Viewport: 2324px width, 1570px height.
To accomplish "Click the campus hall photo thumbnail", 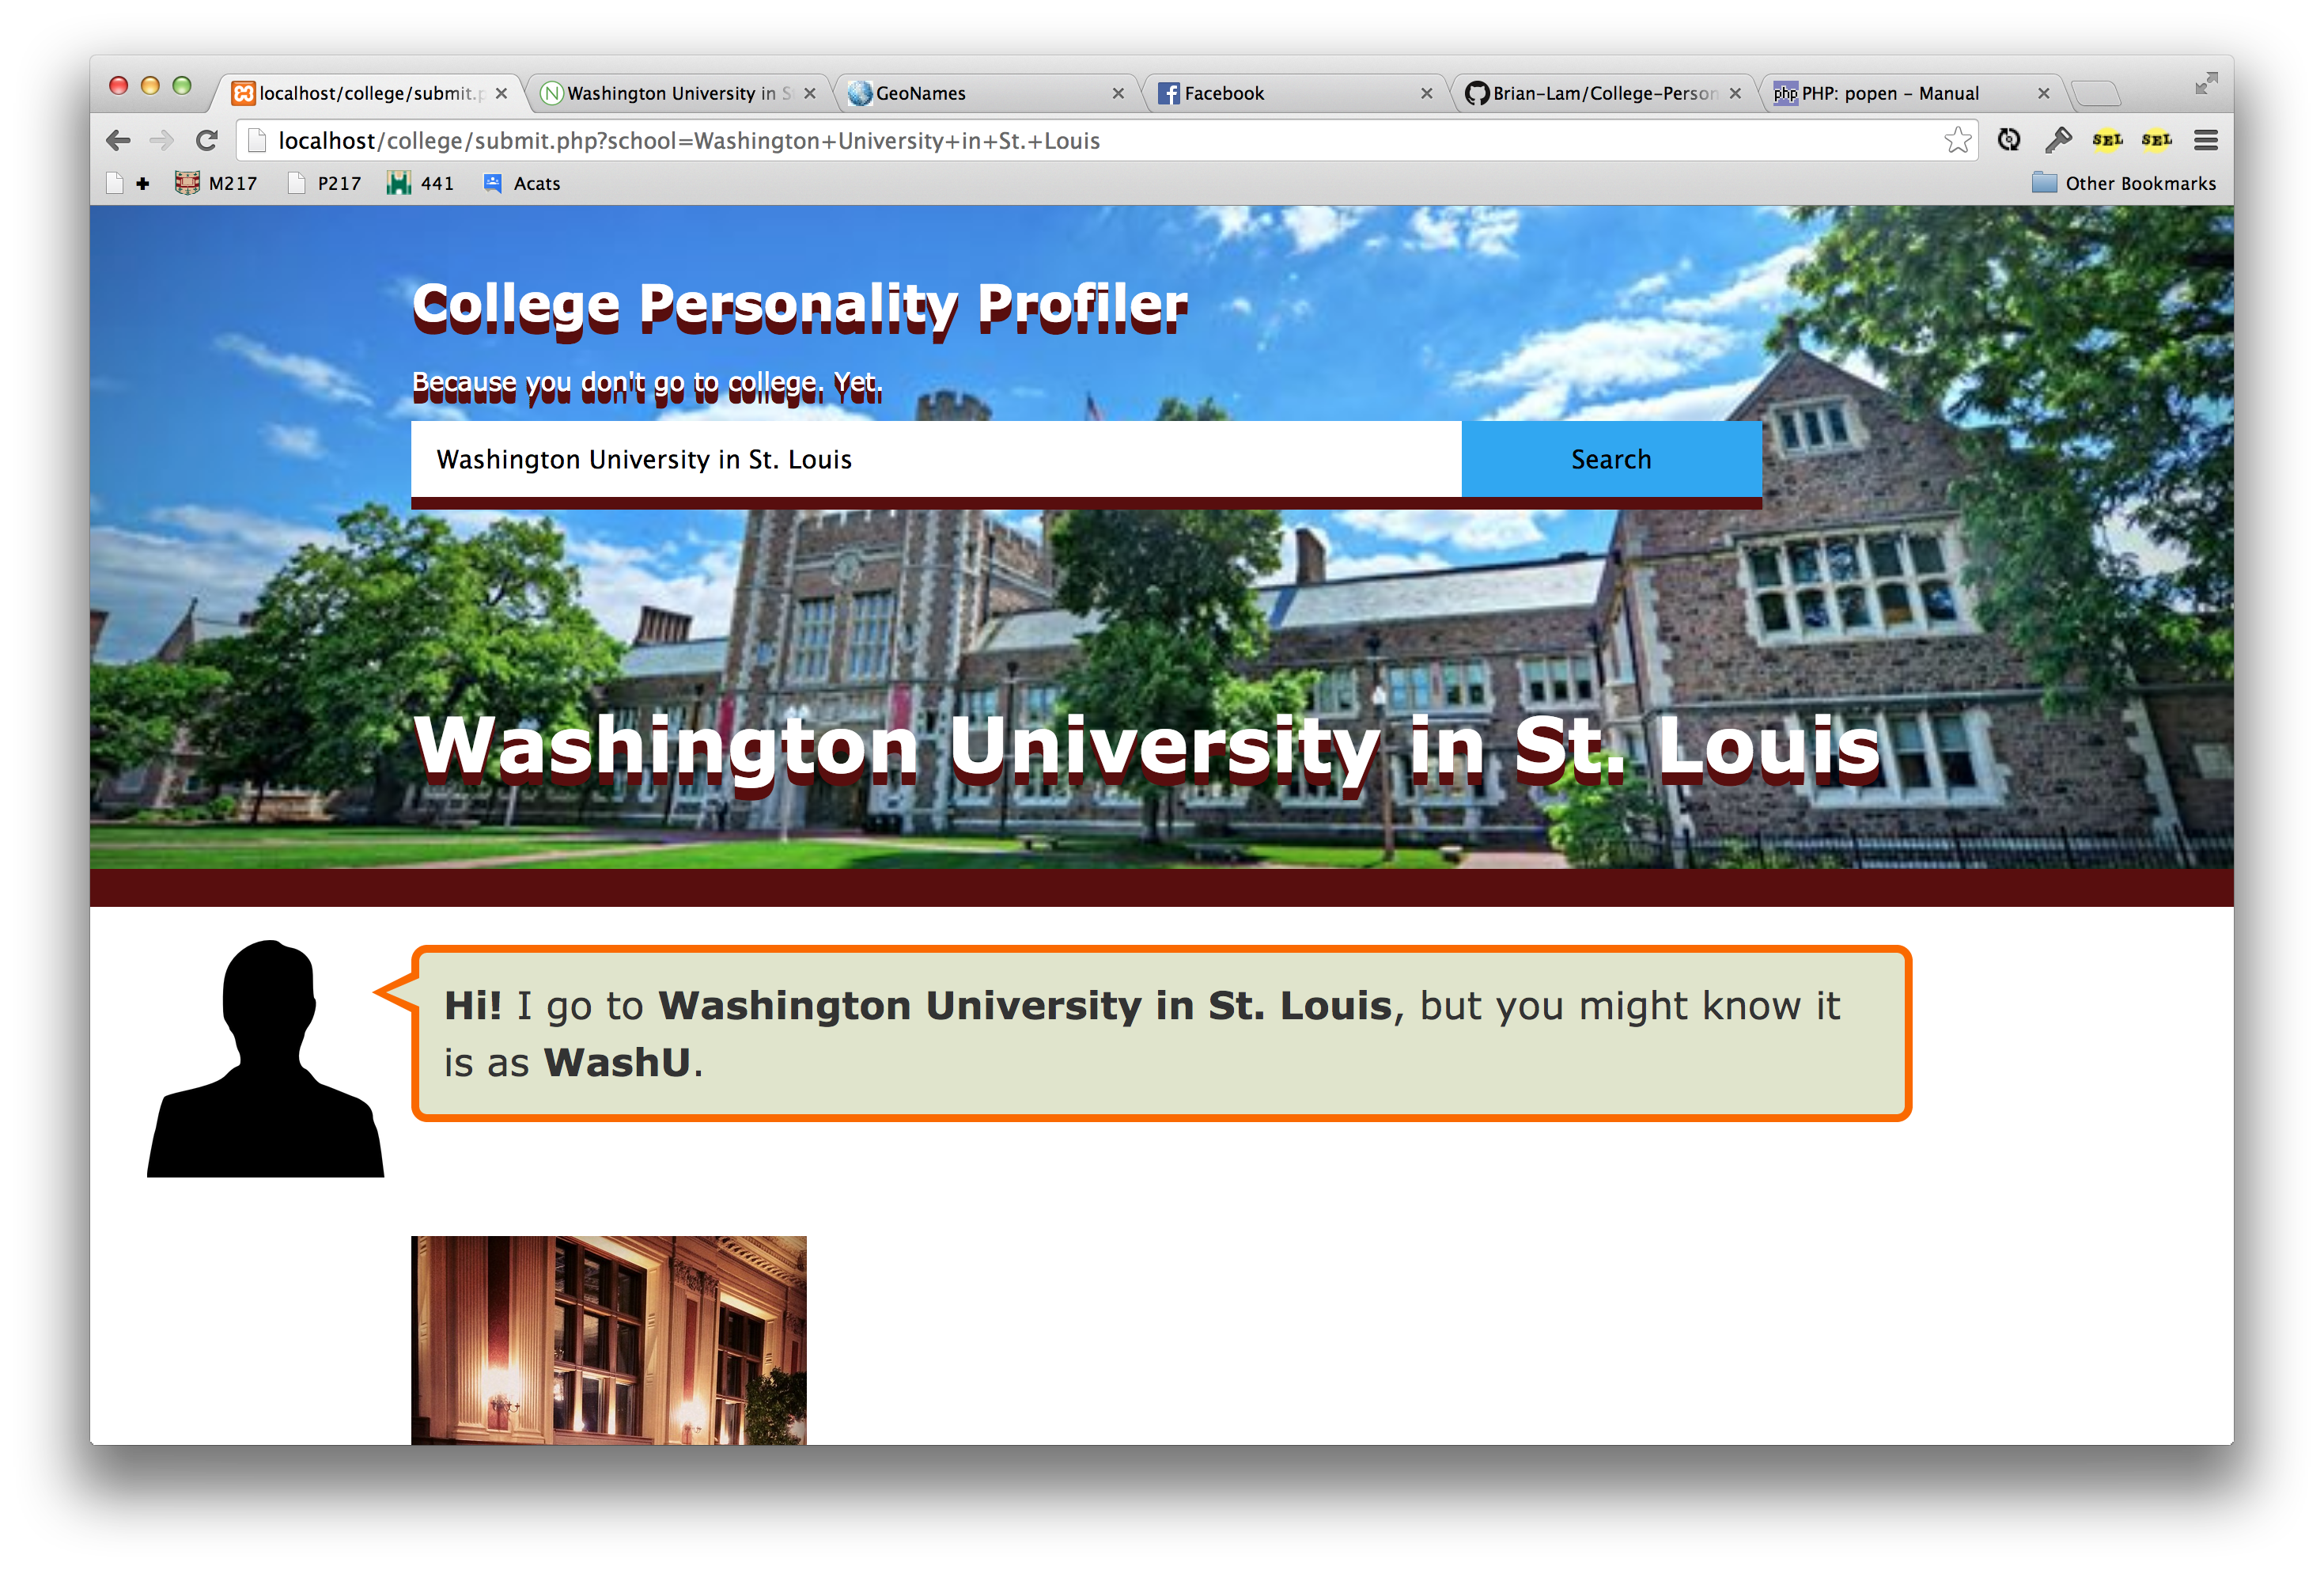I will (608, 1340).
